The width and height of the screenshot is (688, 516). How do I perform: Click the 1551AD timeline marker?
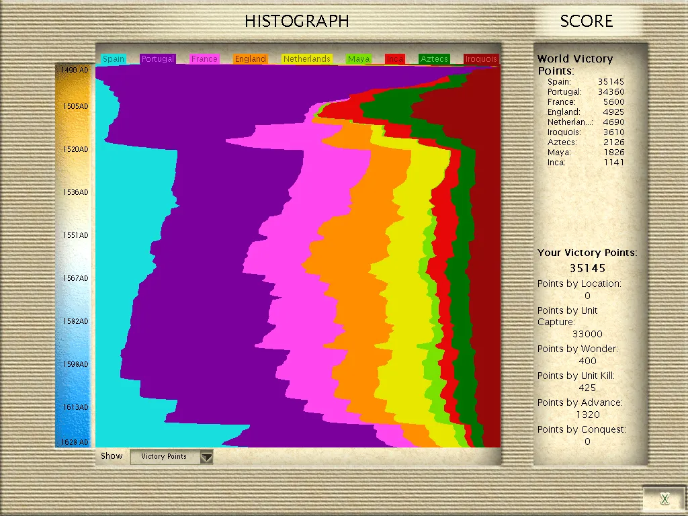75,235
